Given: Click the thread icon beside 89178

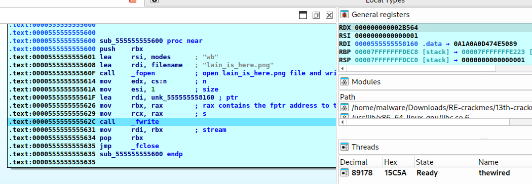Looking at the screenshot, I should coord(345,173).
